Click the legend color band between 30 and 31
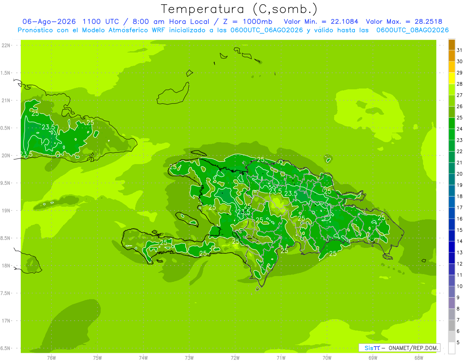This screenshot has height=363, width=470. point(452,56)
